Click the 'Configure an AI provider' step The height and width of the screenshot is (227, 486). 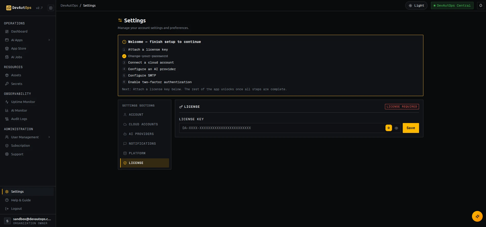(x=152, y=69)
